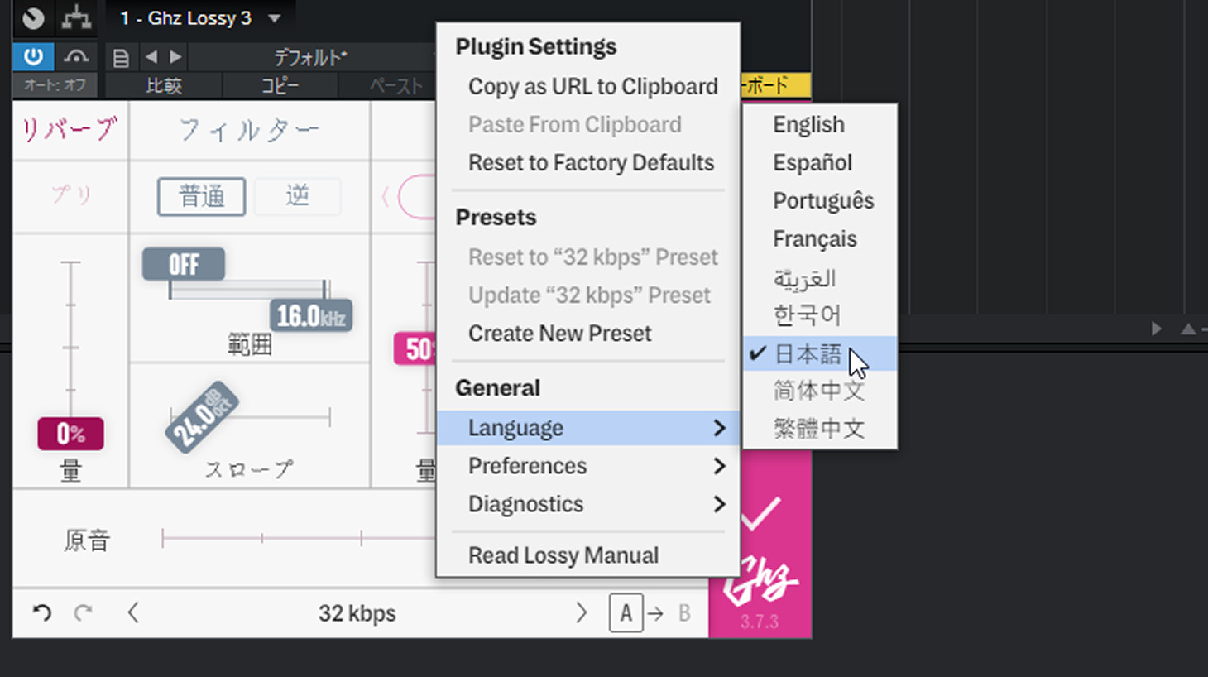Click the undo arrow icon
This screenshot has width=1208, height=677.
pos(42,612)
